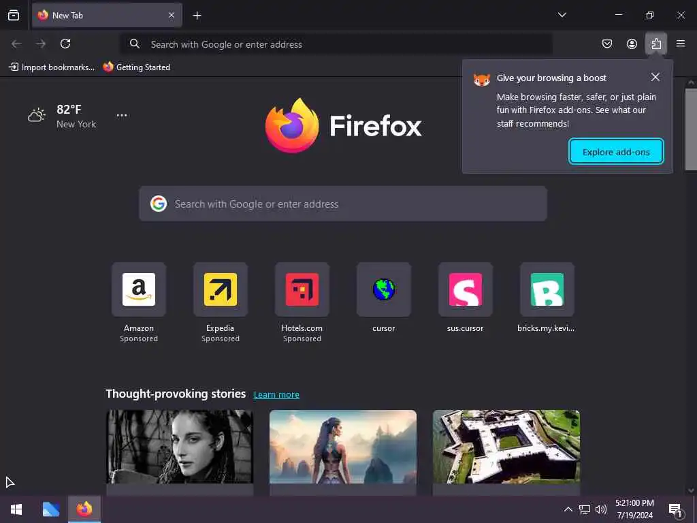Click the Firefox wordmark text
This screenshot has width=697, height=523.
(376, 126)
